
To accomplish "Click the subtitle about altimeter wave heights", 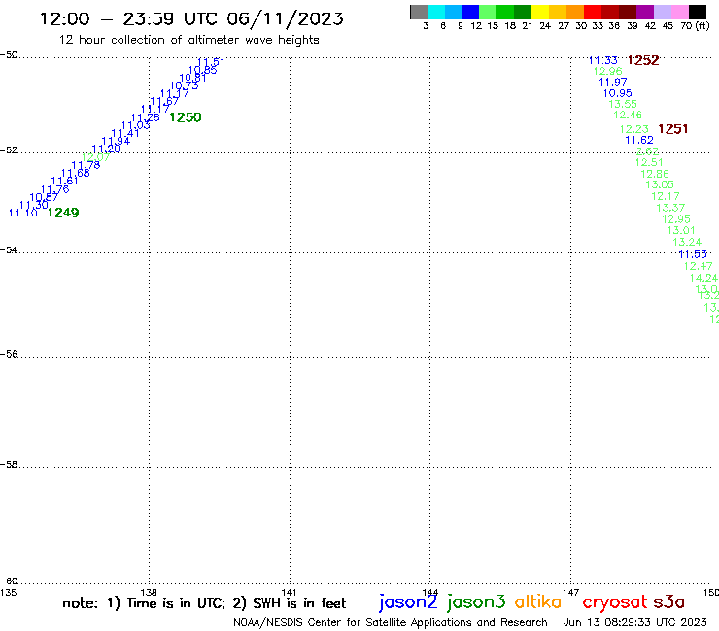I will 188,40.
